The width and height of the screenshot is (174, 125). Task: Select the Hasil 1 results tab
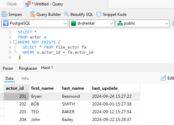[x=47, y=68]
